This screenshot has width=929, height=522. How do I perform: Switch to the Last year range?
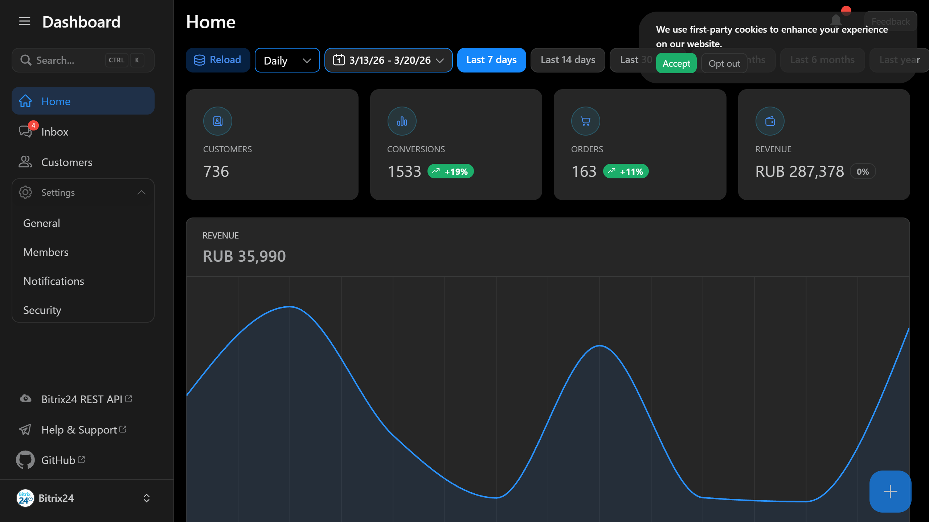900,60
